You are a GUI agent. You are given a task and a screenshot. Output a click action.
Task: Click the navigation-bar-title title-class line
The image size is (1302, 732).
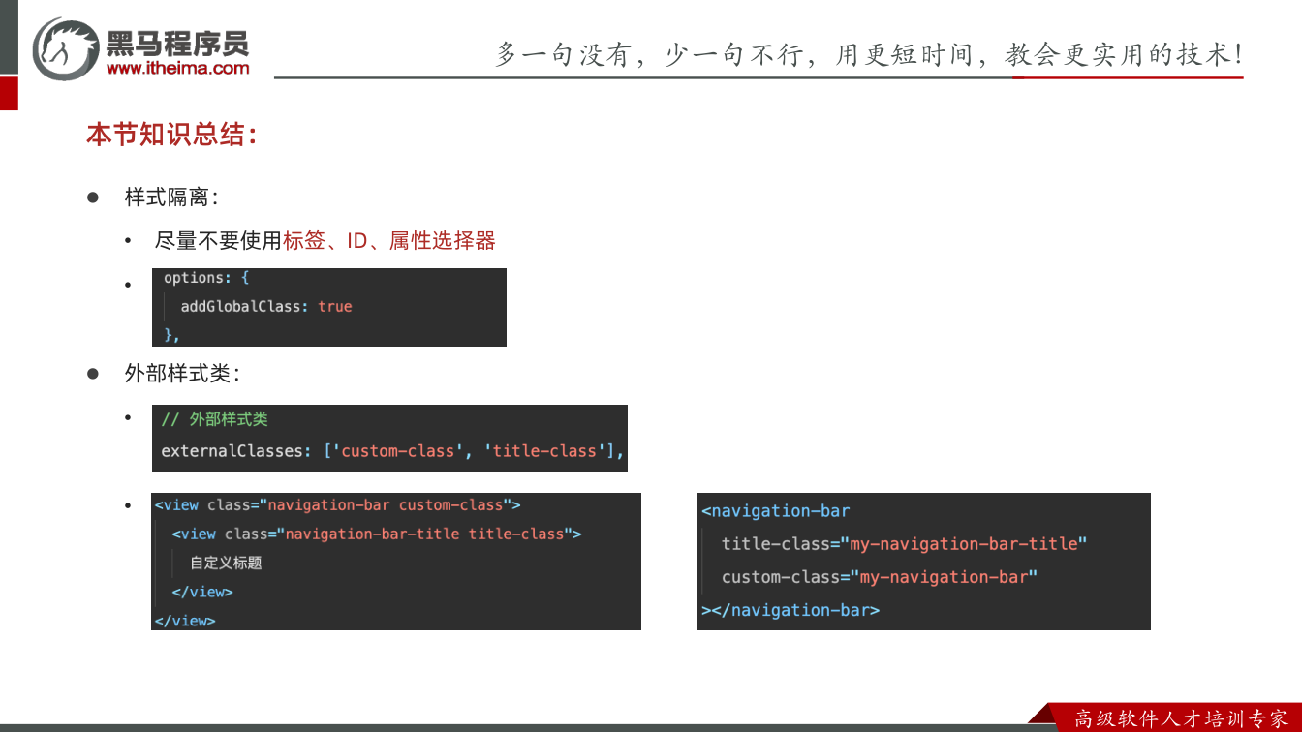tap(377, 534)
